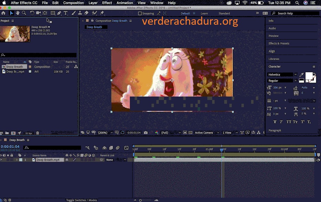Select the Clone Stamp tool
The image size is (321, 202).
click(80, 13)
